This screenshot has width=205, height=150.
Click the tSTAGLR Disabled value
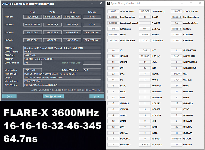tap(177, 139)
